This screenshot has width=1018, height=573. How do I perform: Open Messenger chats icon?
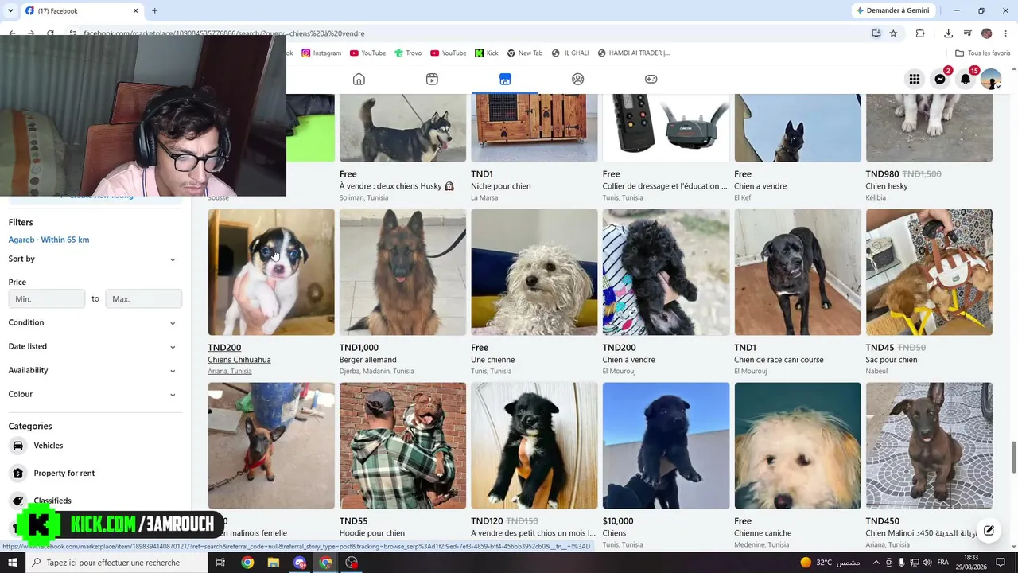(x=940, y=79)
